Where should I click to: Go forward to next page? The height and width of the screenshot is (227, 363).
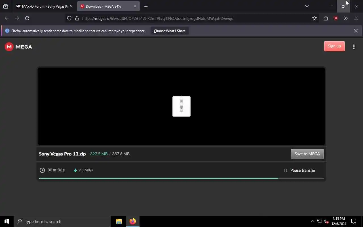pyautogui.click(x=17, y=18)
